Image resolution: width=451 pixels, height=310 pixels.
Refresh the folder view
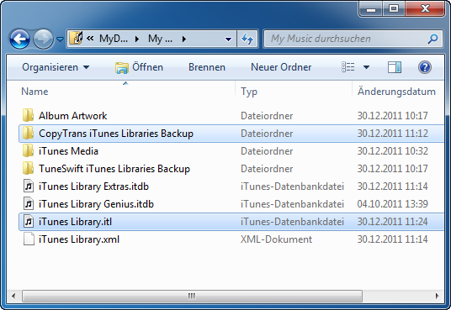247,39
